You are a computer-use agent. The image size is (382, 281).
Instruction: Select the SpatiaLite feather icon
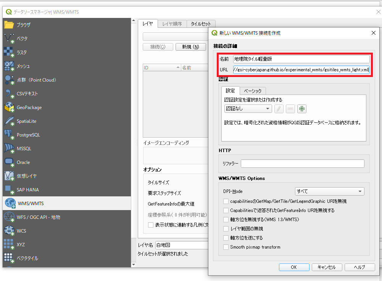click(9, 121)
